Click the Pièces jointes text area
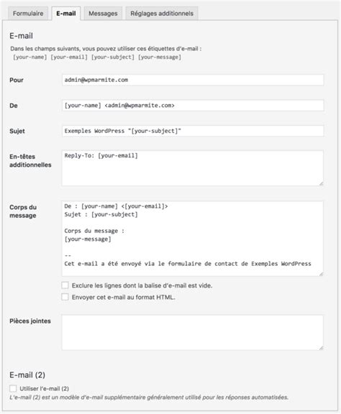Viewport: 341px width, 414px height. click(192, 332)
